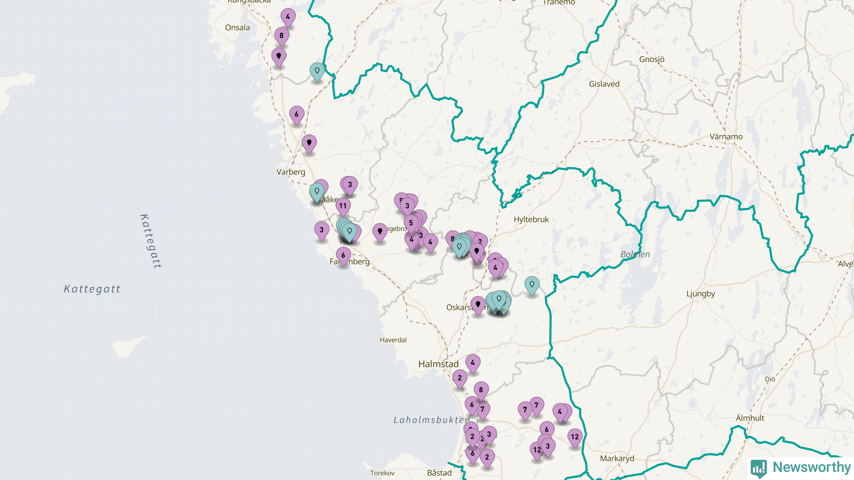
Task: Select marker 8 east of Onsala
Action: [x=282, y=37]
